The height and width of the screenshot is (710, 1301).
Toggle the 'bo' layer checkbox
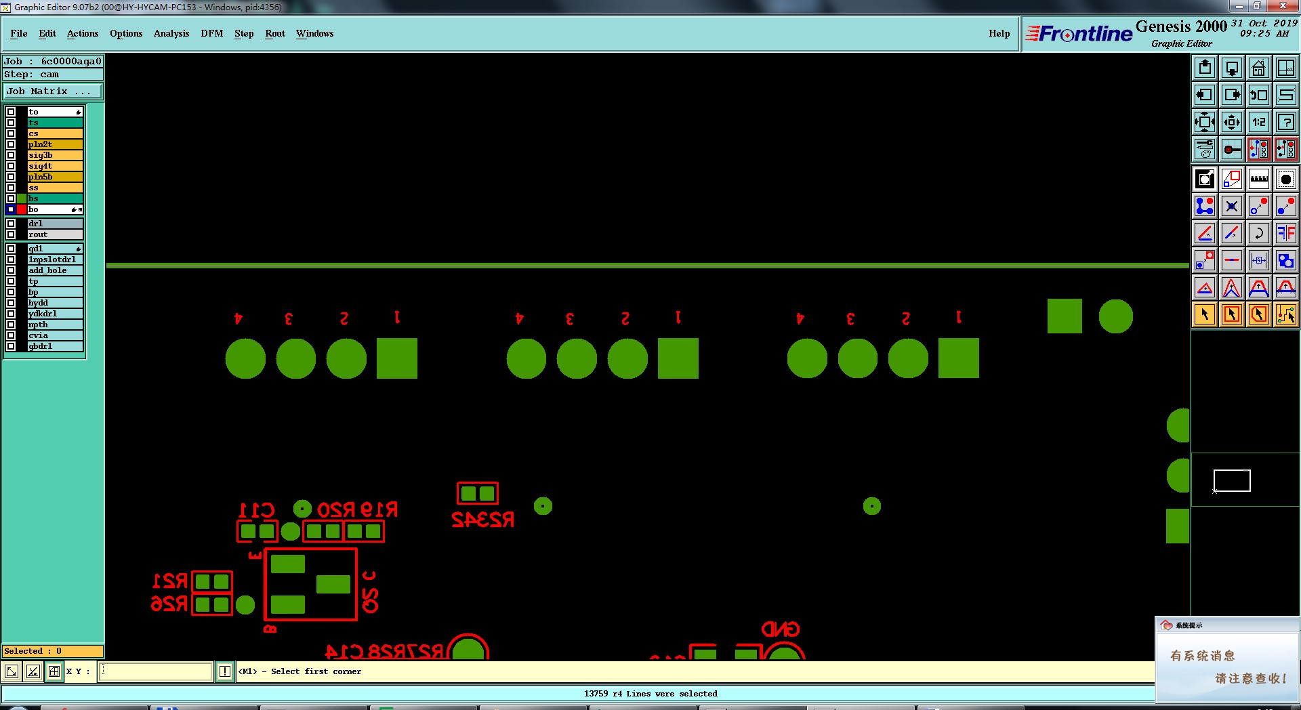[x=11, y=209]
